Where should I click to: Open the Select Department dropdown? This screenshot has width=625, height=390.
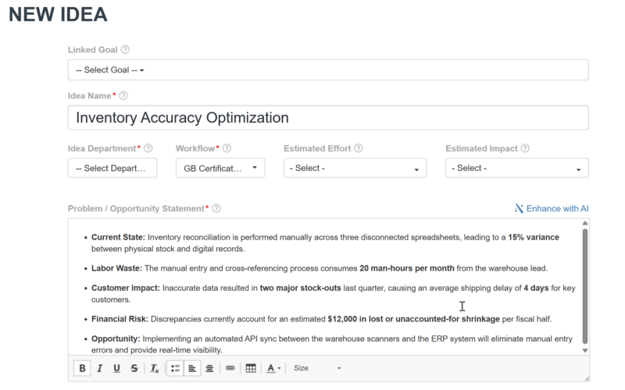112,168
